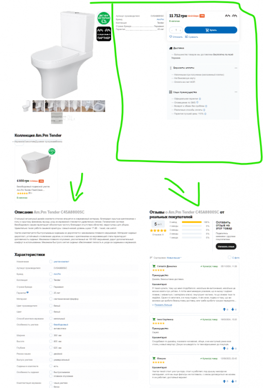
Task: Collapse the payment options section
Action: [236, 68]
